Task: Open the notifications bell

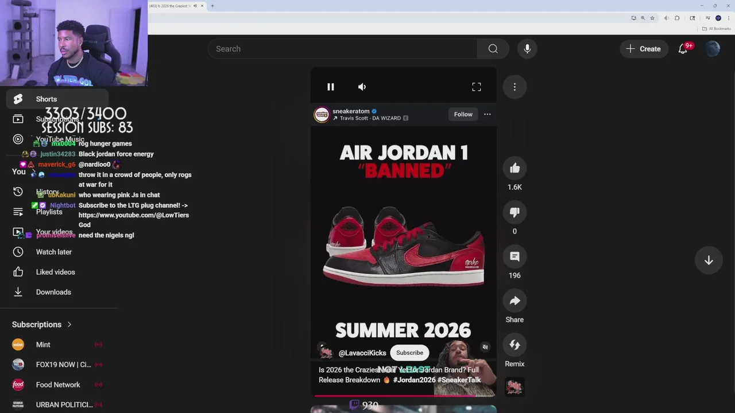Action: pos(683,49)
